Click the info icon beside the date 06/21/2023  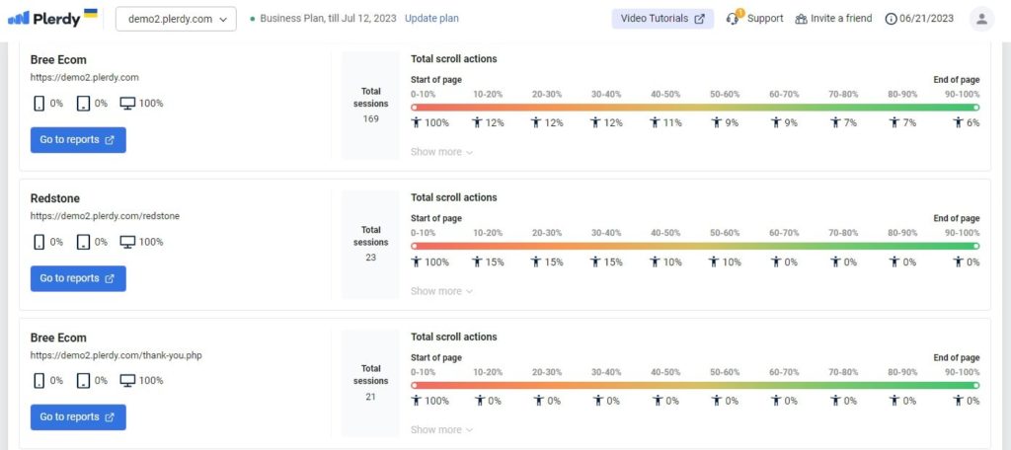click(892, 19)
